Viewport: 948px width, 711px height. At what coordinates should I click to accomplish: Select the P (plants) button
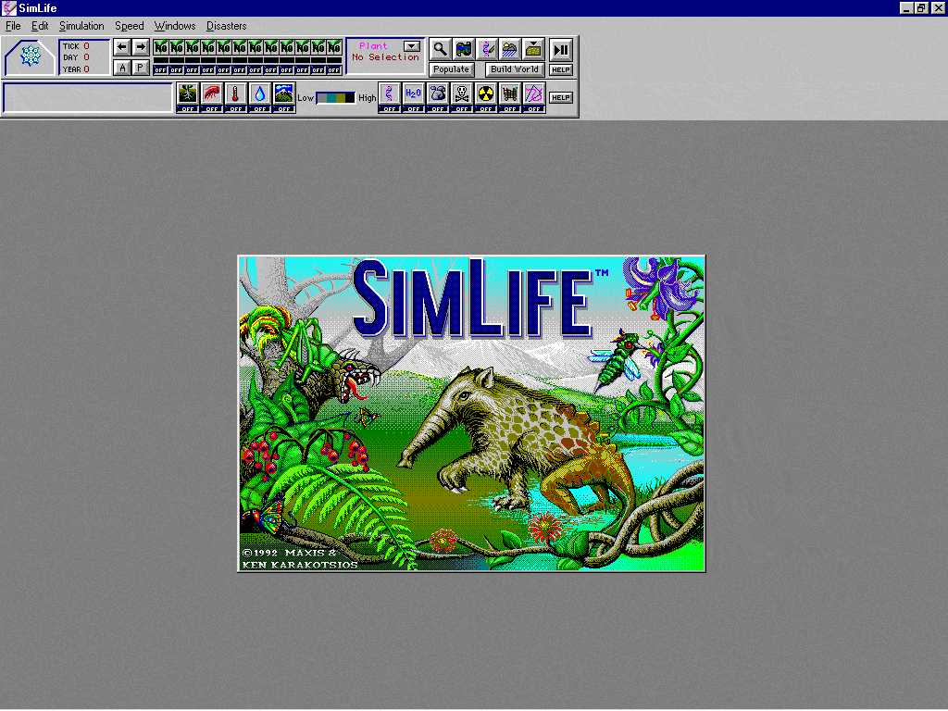[x=141, y=68]
